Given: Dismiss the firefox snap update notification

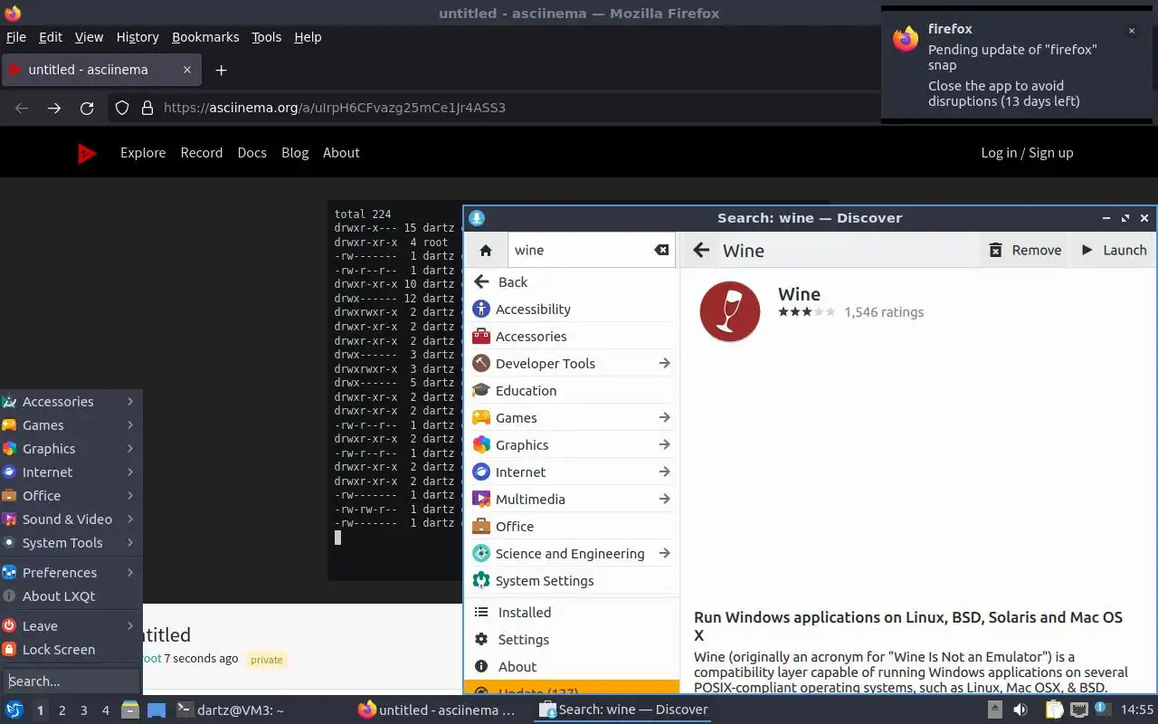Looking at the screenshot, I should click(1131, 31).
